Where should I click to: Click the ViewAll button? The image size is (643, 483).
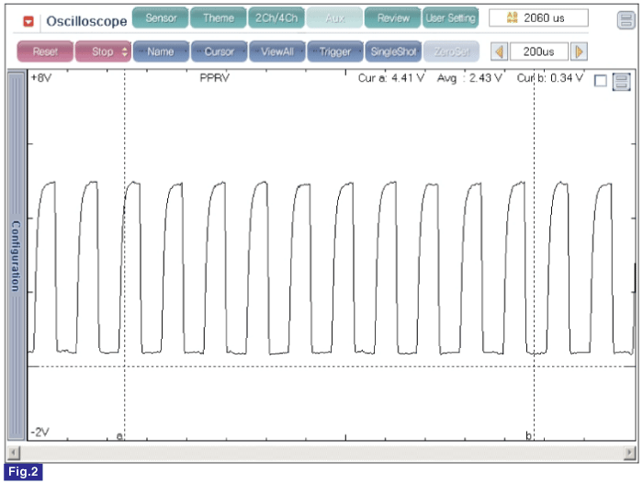pos(277,51)
